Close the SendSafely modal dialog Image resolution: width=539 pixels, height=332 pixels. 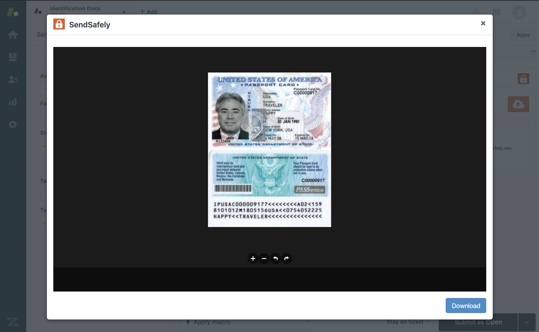pos(483,23)
